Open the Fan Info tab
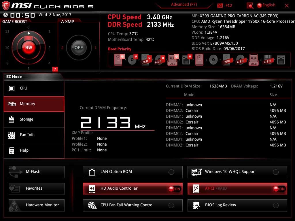 tap(34, 135)
